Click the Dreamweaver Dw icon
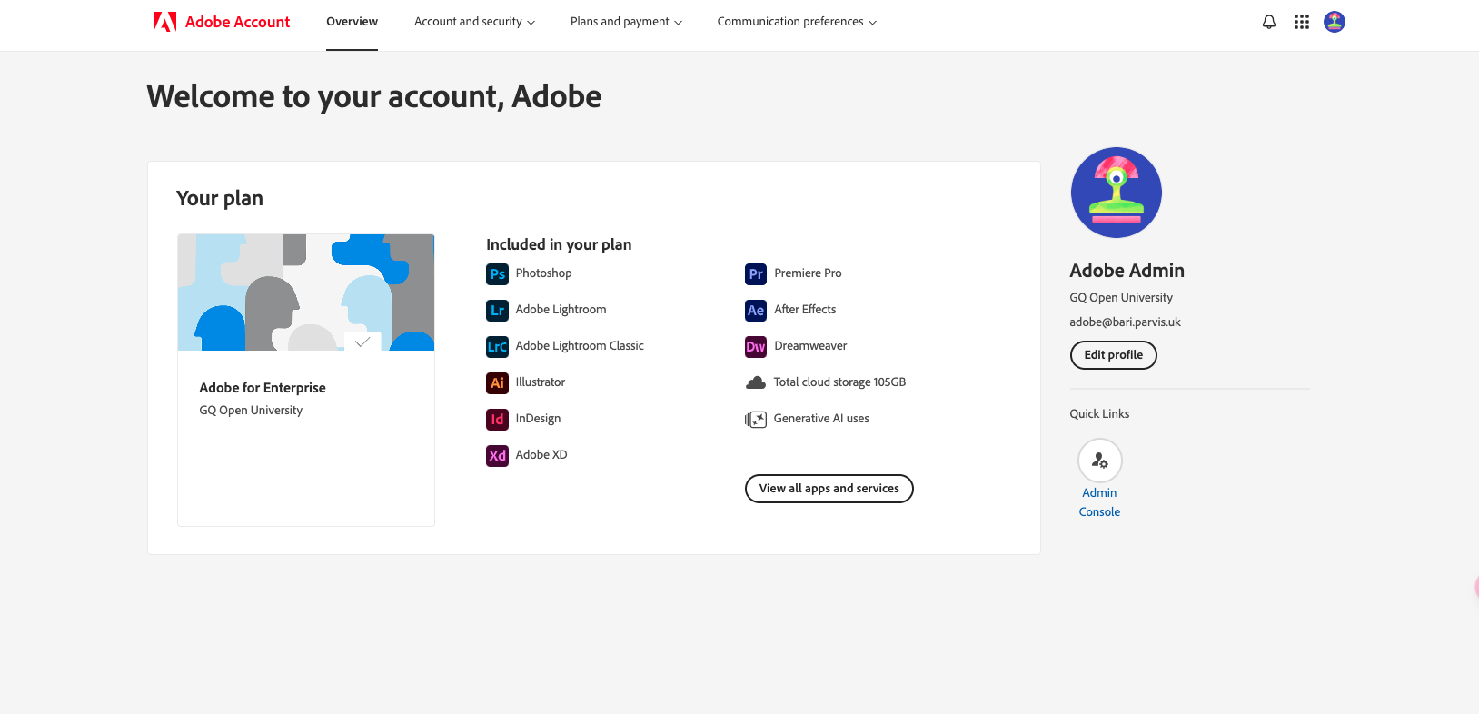This screenshot has width=1479, height=714. tap(756, 346)
